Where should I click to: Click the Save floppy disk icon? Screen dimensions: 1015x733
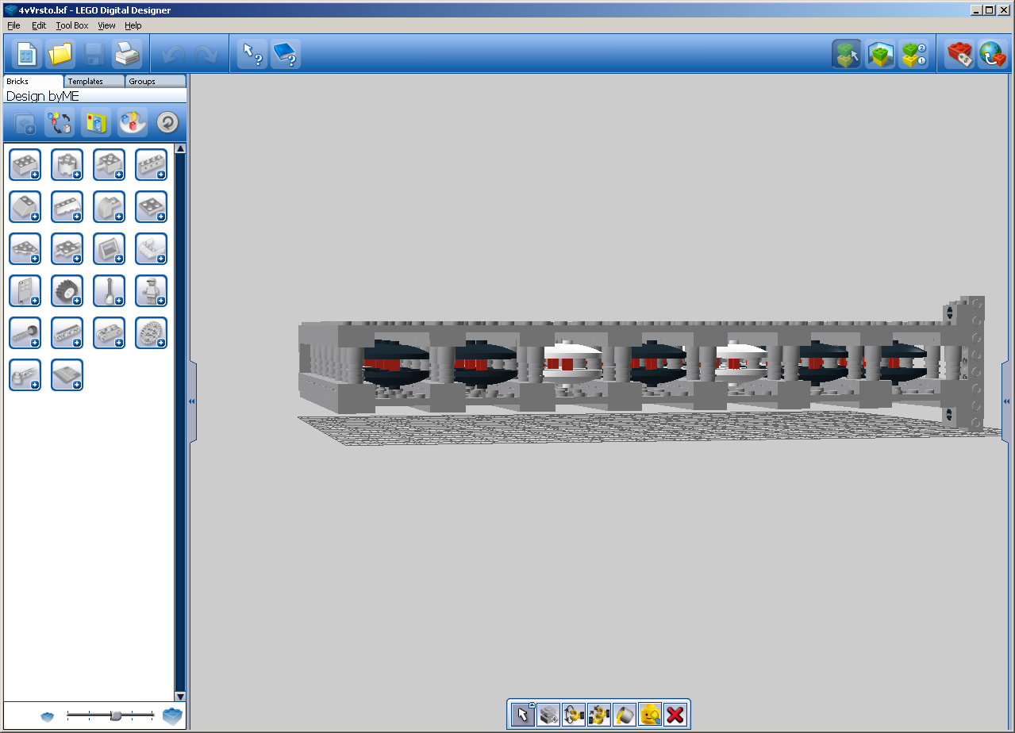tap(94, 54)
